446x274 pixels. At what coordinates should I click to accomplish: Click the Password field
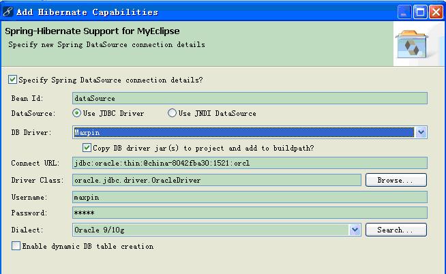(x=250, y=213)
